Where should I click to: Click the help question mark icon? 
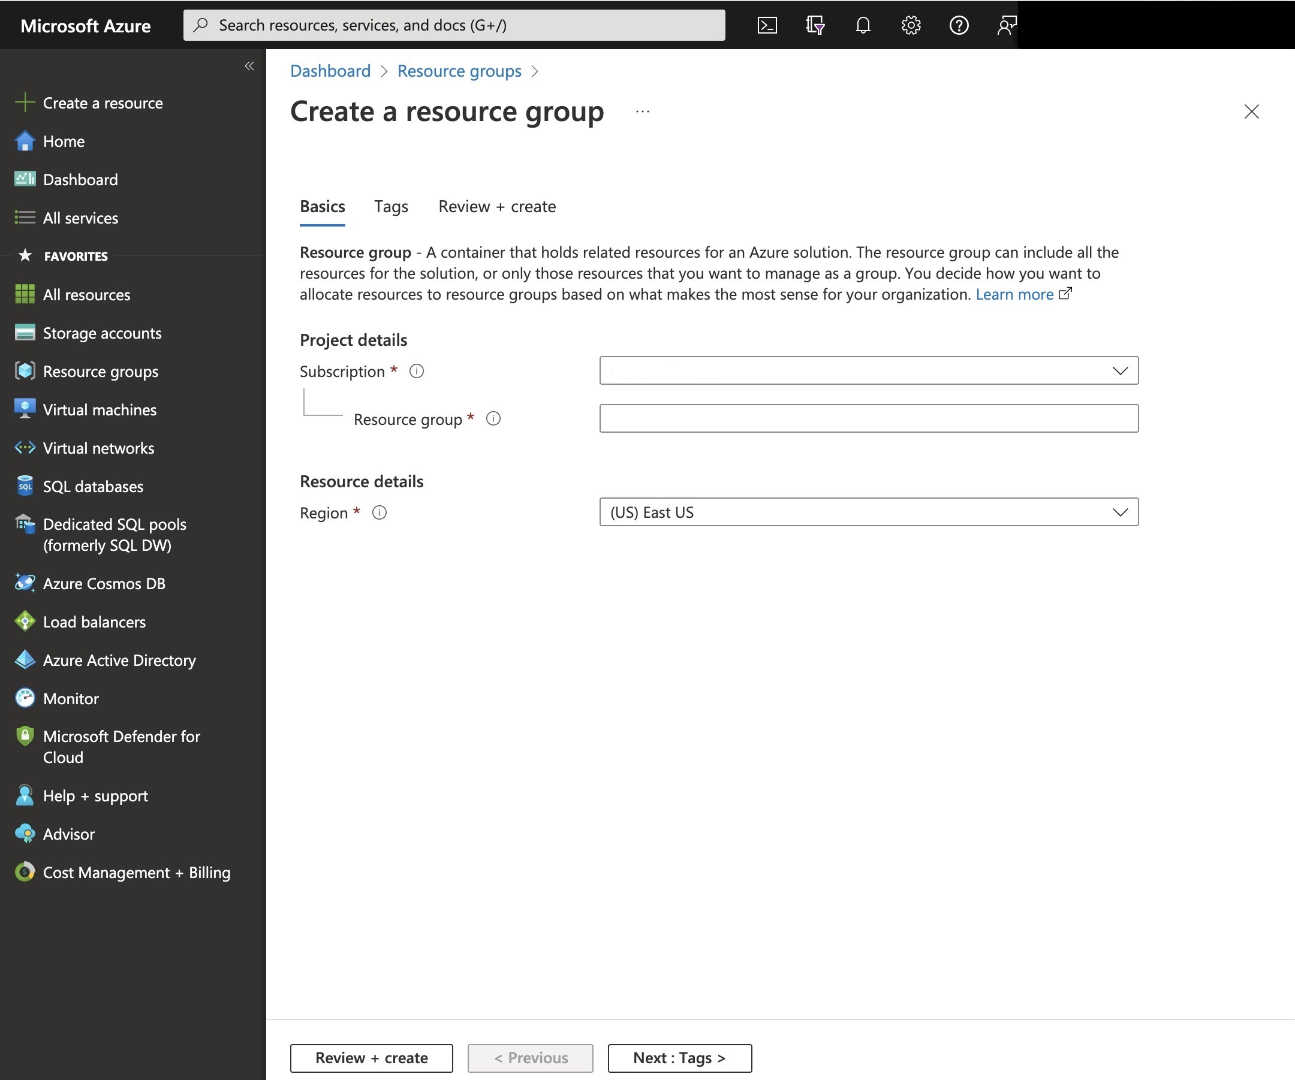(x=959, y=25)
